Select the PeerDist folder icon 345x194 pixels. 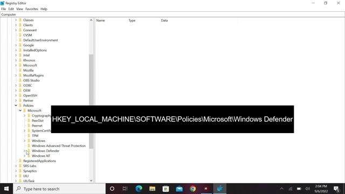[29, 121]
